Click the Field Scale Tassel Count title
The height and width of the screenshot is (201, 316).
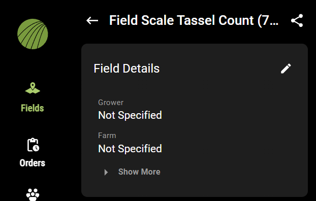pyautogui.click(x=194, y=20)
